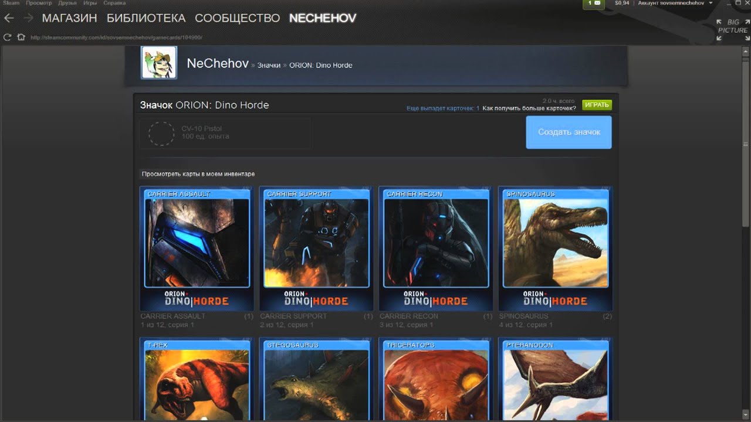
Task: Click the 100 ед. опыта text
Action: (205, 137)
